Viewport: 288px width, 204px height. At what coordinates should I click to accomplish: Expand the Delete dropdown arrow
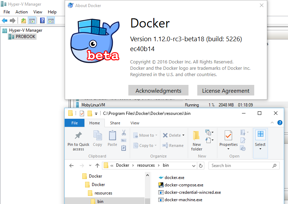click(x=183, y=135)
